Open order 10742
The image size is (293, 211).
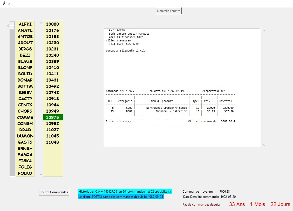(53, 92)
